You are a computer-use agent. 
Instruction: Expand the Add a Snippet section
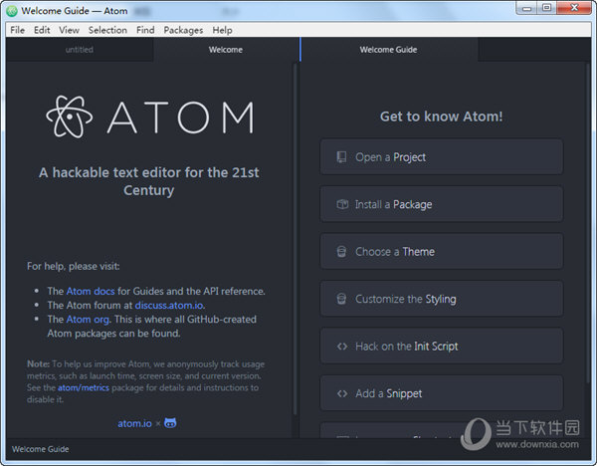(441, 393)
